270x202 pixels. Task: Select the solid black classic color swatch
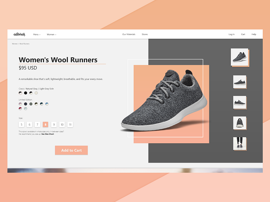click(25, 93)
